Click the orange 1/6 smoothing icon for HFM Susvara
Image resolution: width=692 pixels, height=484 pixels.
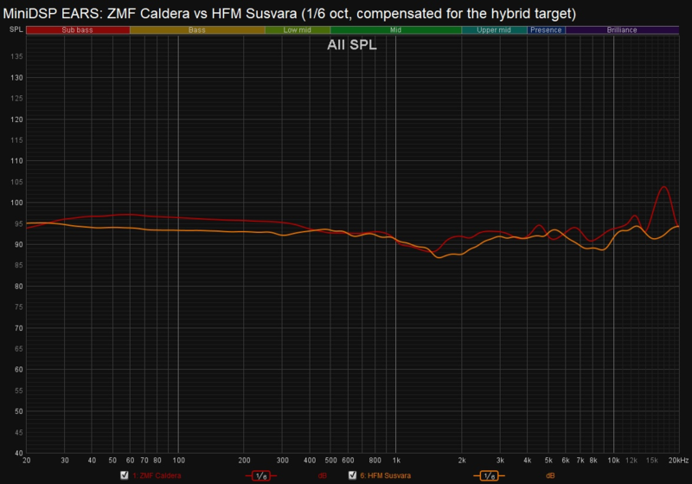[x=489, y=475]
